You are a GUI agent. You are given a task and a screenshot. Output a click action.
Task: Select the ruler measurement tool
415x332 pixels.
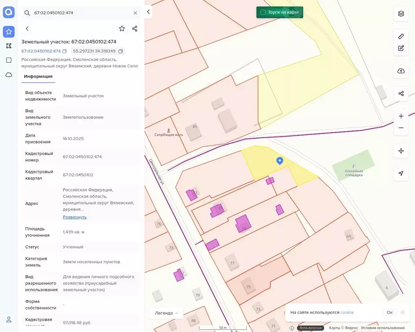[401, 36]
